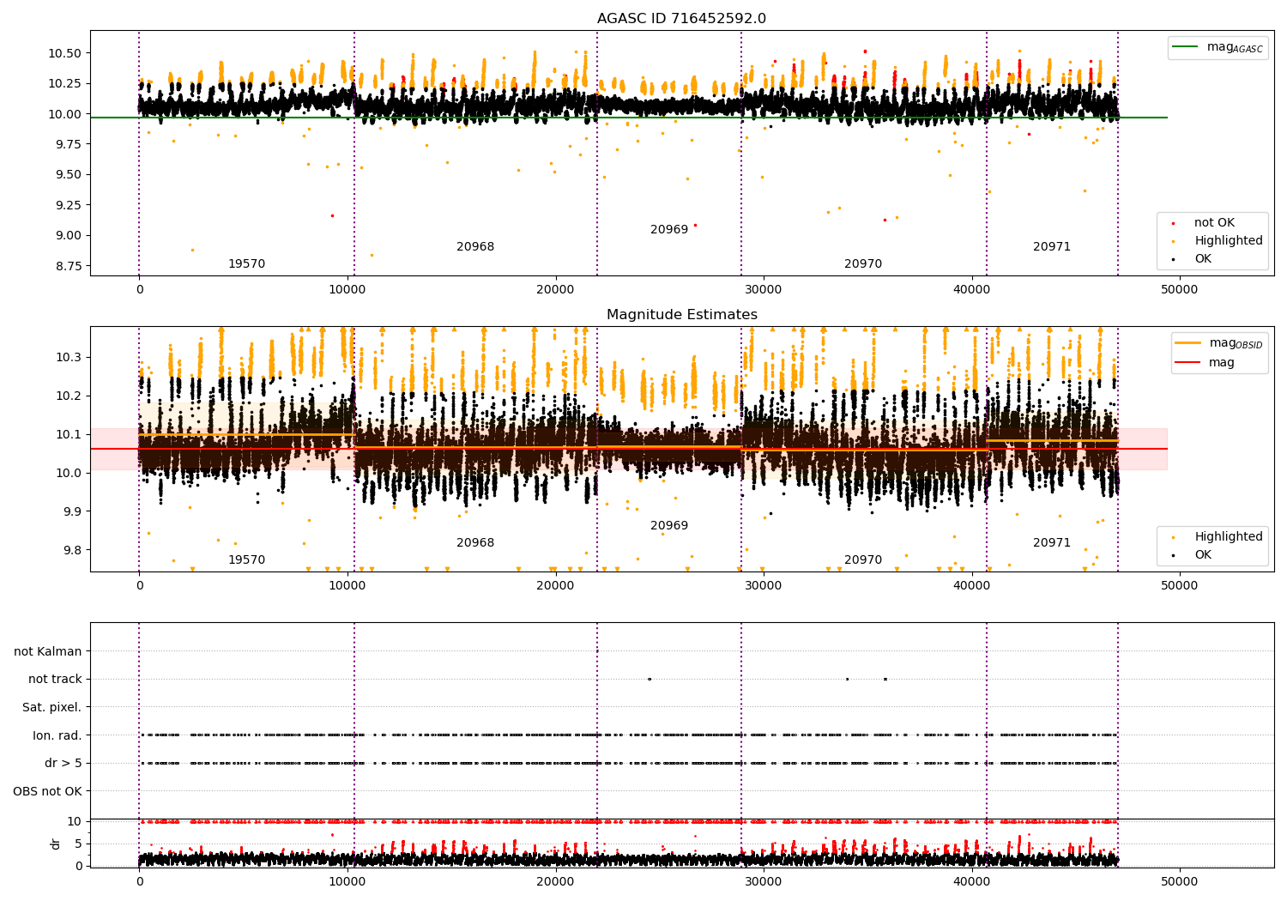This screenshot has width=1287, height=901.
Task: Click the 'Magnitude Estimates' plot title
Action: coord(681,315)
